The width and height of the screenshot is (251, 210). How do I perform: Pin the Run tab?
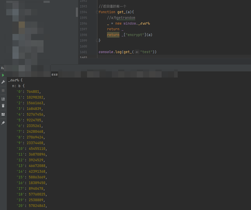(x=3, y=123)
